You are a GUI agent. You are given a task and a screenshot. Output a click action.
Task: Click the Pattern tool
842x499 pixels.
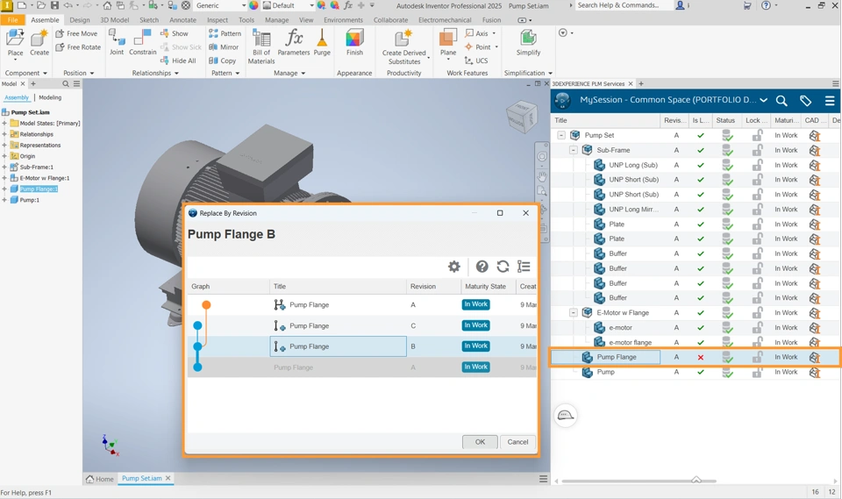(225, 33)
